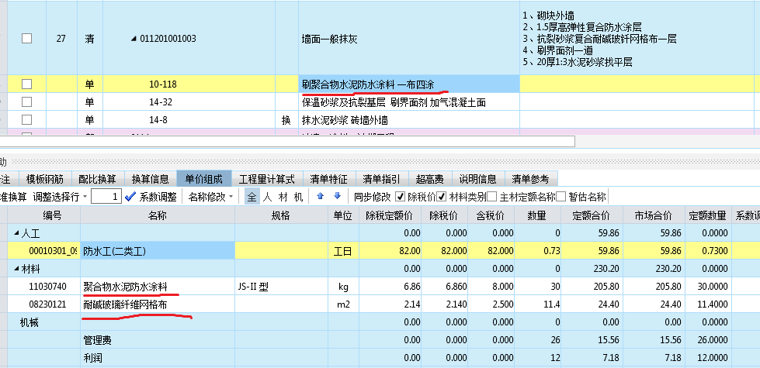Collapse the 人工 group
The width and height of the screenshot is (760, 368).
coord(16,233)
